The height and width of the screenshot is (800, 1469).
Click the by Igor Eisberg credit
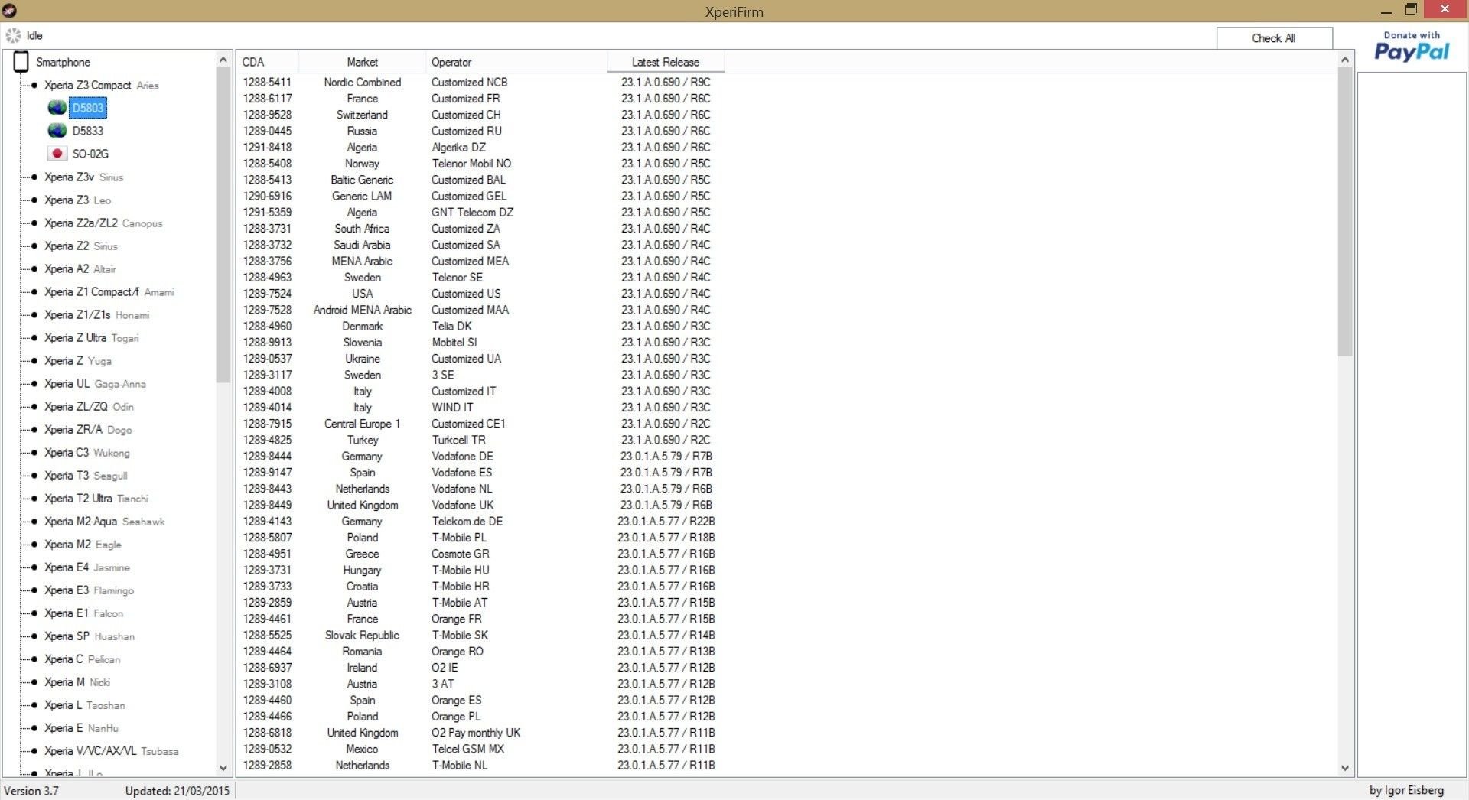(1406, 790)
